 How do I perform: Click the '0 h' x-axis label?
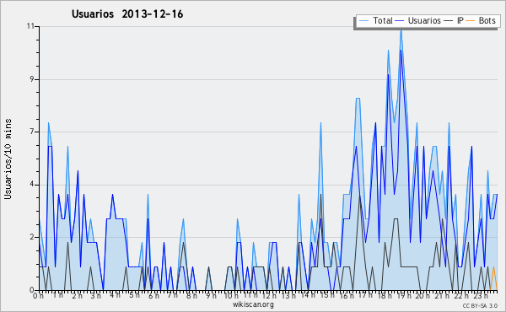point(39,295)
